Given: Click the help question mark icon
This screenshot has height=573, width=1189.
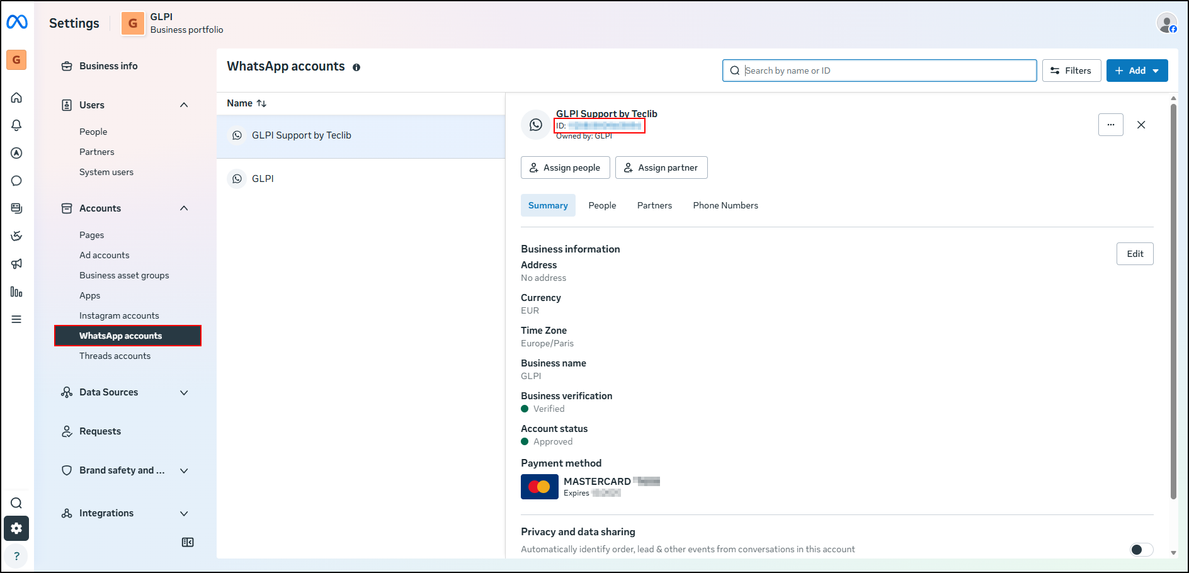Looking at the screenshot, I should (x=16, y=556).
